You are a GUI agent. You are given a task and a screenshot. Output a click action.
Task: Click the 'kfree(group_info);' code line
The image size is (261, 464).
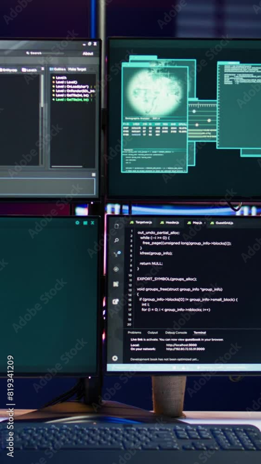pyautogui.click(x=156, y=253)
